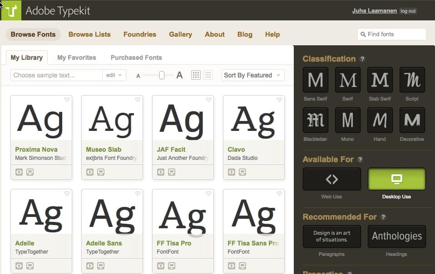Open the sample text edit dropdown
The width and height of the screenshot is (435, 274).
[114, 75]
